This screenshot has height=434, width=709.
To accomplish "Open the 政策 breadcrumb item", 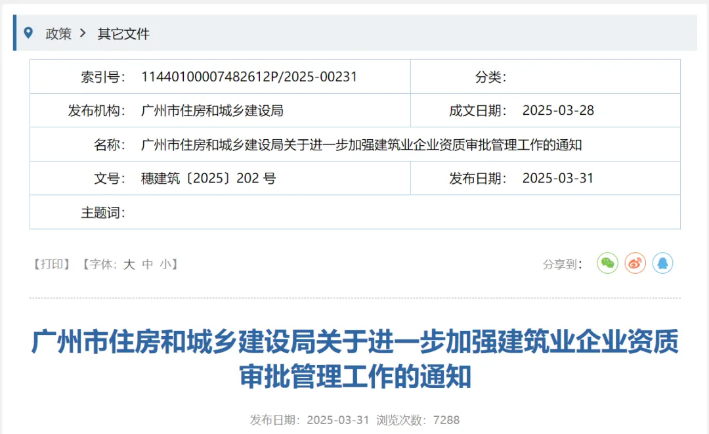I will coord(58,33).
